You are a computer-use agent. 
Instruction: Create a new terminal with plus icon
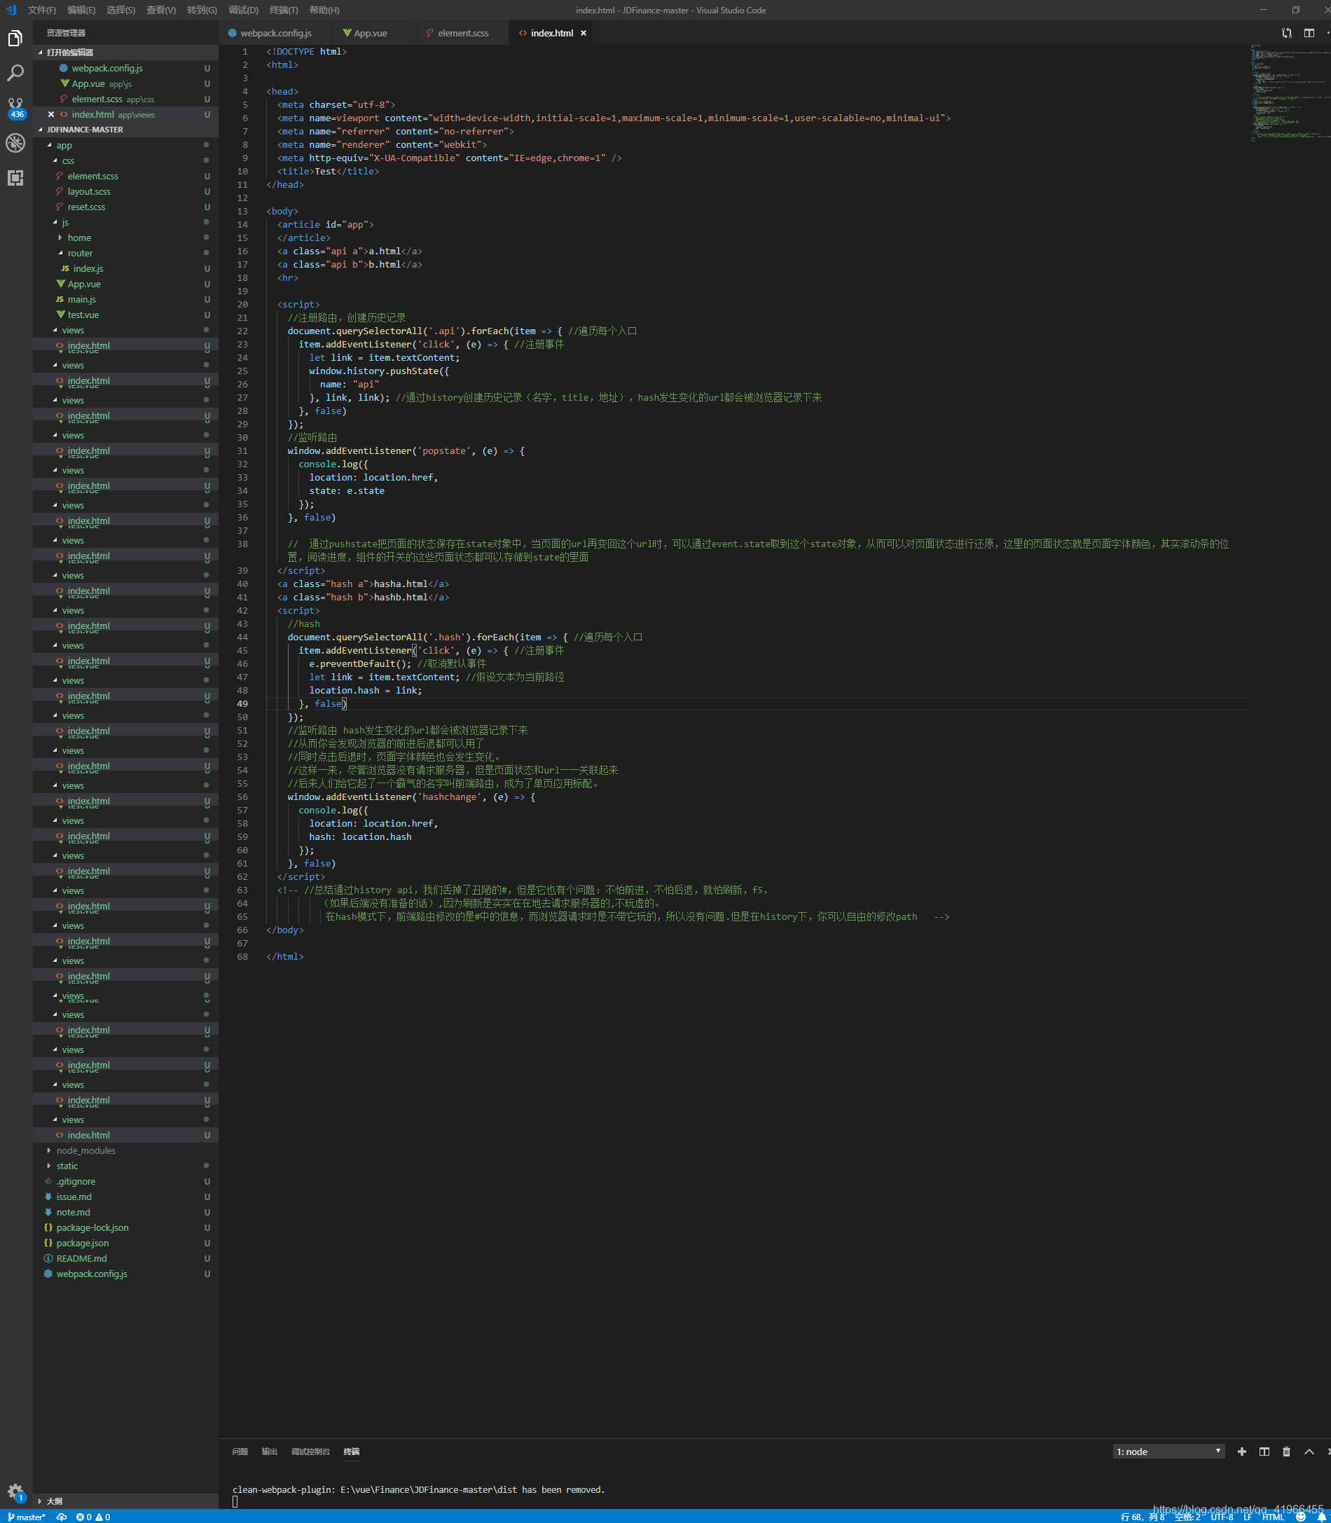click(x=1242, y=1452)
